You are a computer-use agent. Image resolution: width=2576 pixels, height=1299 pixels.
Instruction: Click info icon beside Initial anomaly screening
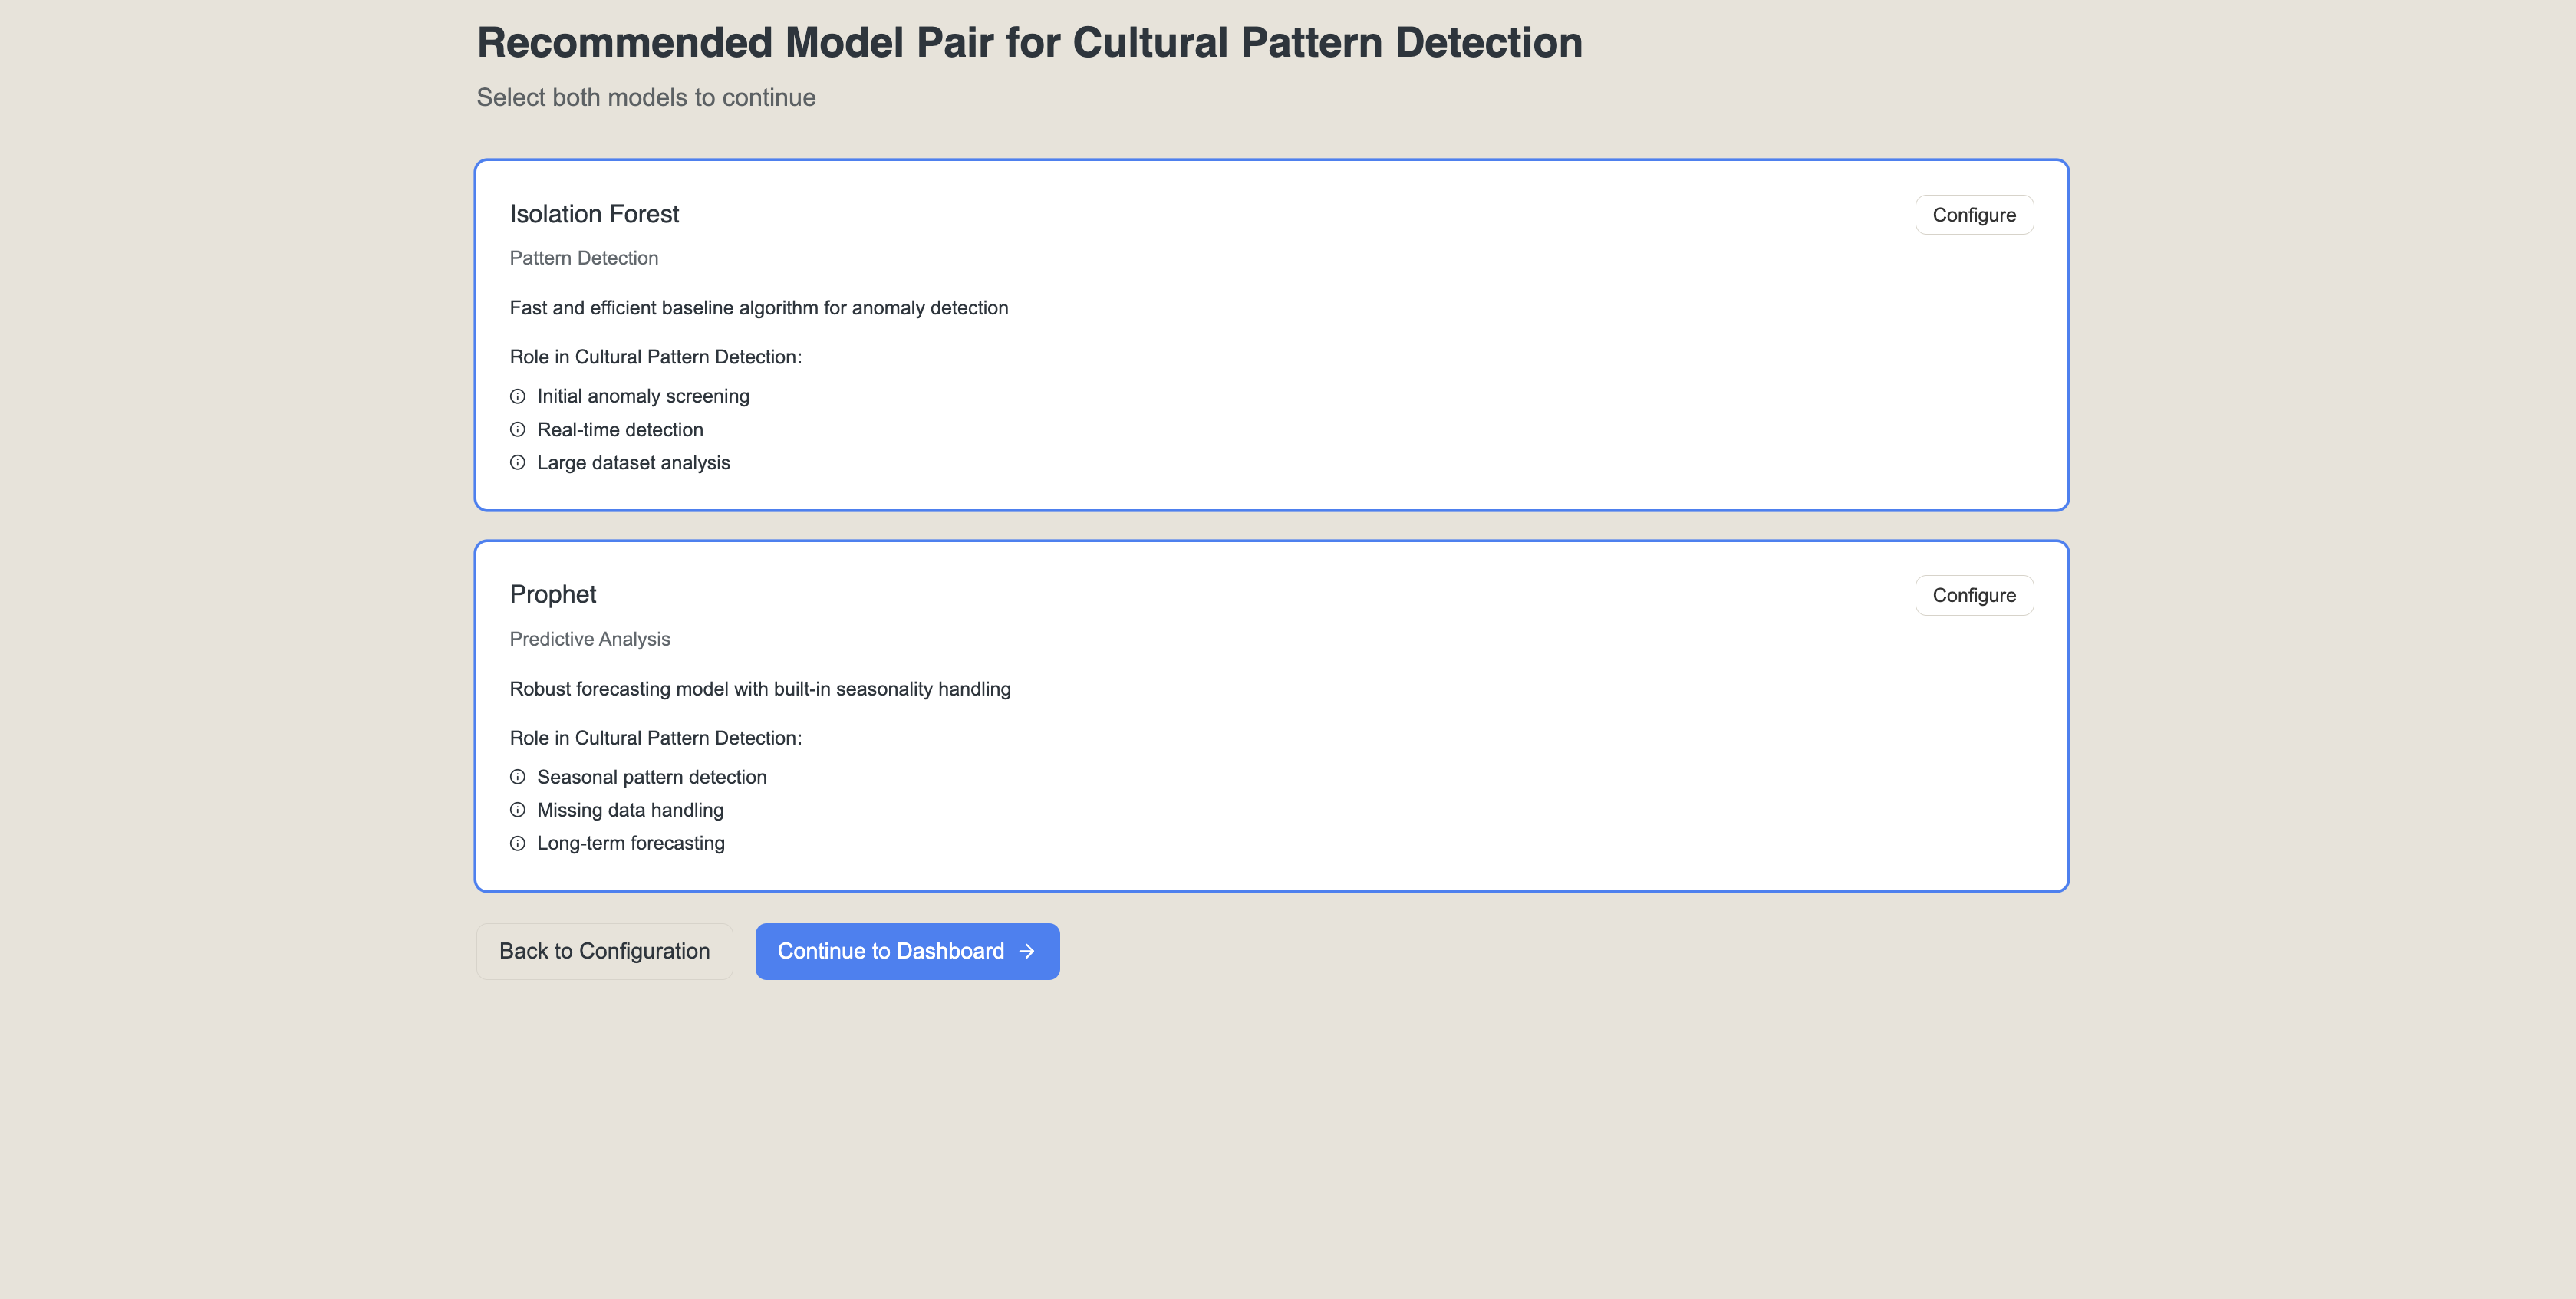pyautogui.click(x=517, y=396)
